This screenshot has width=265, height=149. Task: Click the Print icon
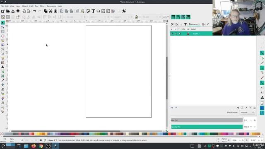(x=18, y=11)
